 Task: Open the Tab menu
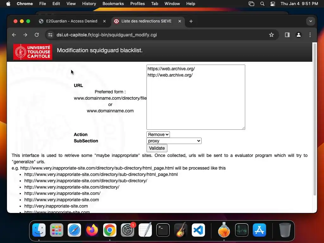[x=154, y=4]
